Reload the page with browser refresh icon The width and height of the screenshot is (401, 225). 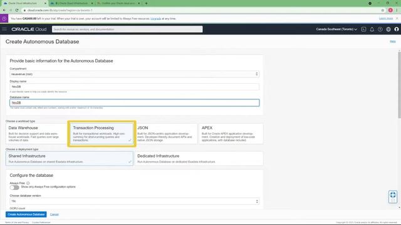tap(17, 10)
